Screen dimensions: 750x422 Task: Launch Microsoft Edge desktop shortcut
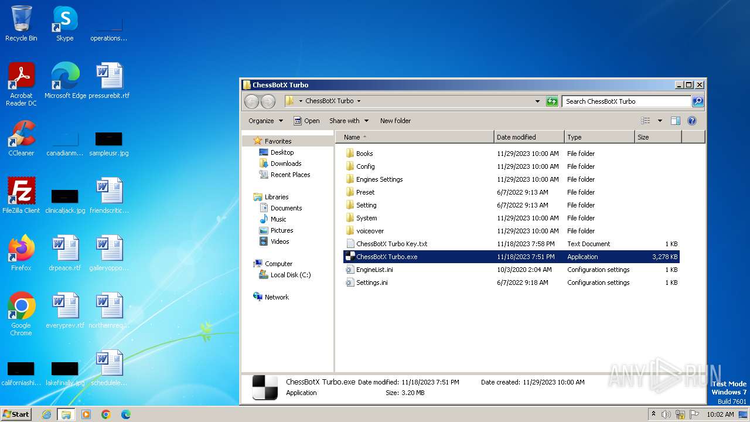65,80
